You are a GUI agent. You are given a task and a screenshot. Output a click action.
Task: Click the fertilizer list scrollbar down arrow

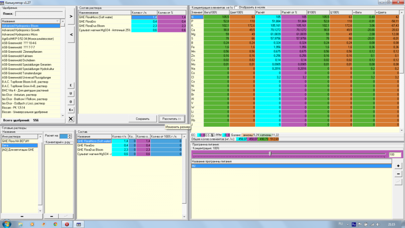62,116
